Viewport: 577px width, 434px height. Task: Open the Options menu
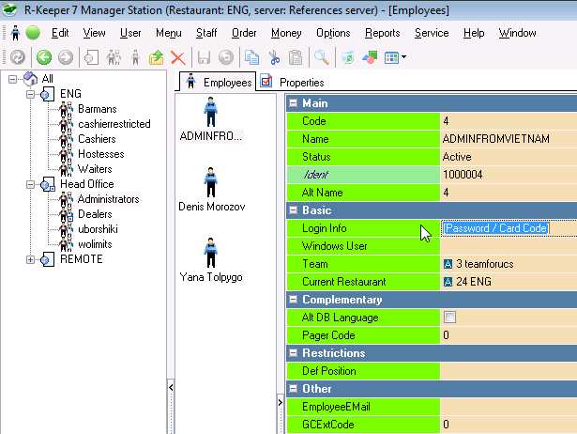coord(333,33)
